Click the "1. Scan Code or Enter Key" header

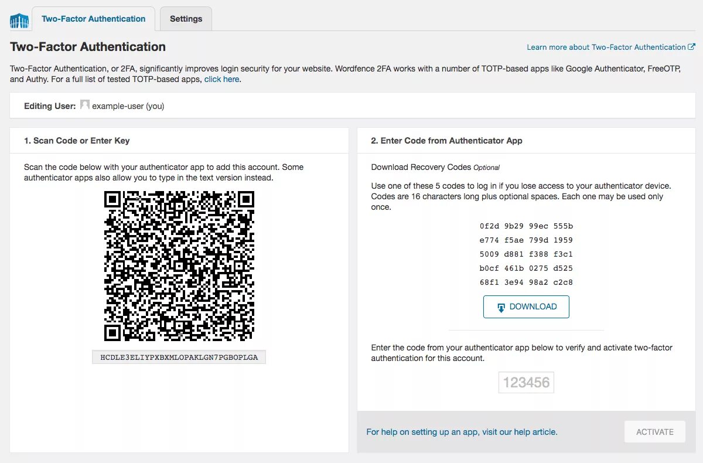pyautogui.click(x=77, y=141)
